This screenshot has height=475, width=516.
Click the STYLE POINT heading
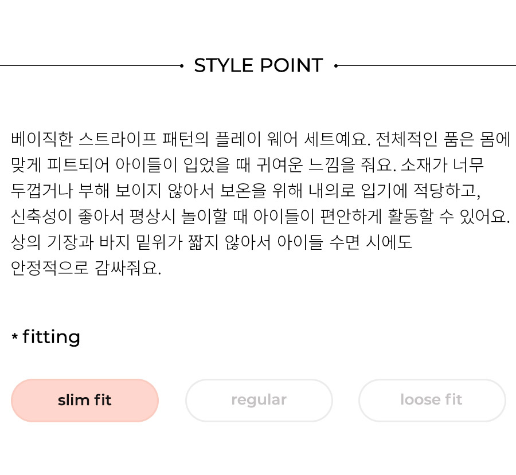click(x=259, y=65)
